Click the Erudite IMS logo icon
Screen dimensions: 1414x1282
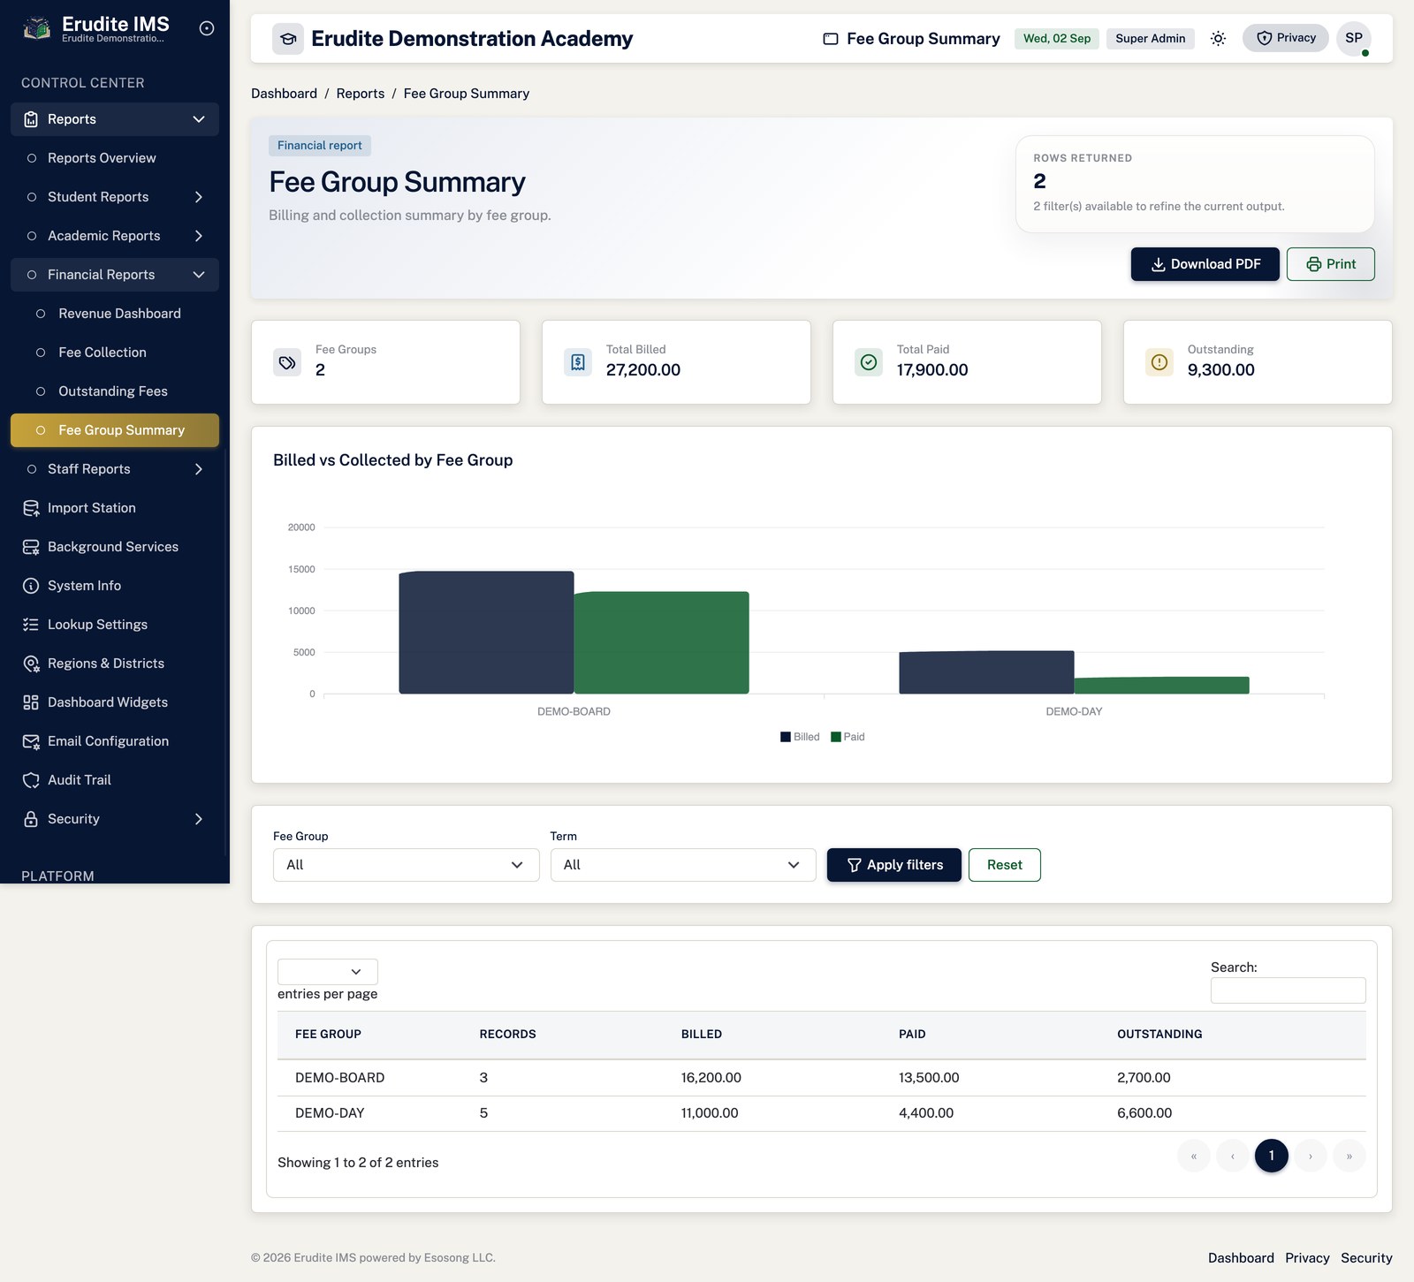pos(36,29)
